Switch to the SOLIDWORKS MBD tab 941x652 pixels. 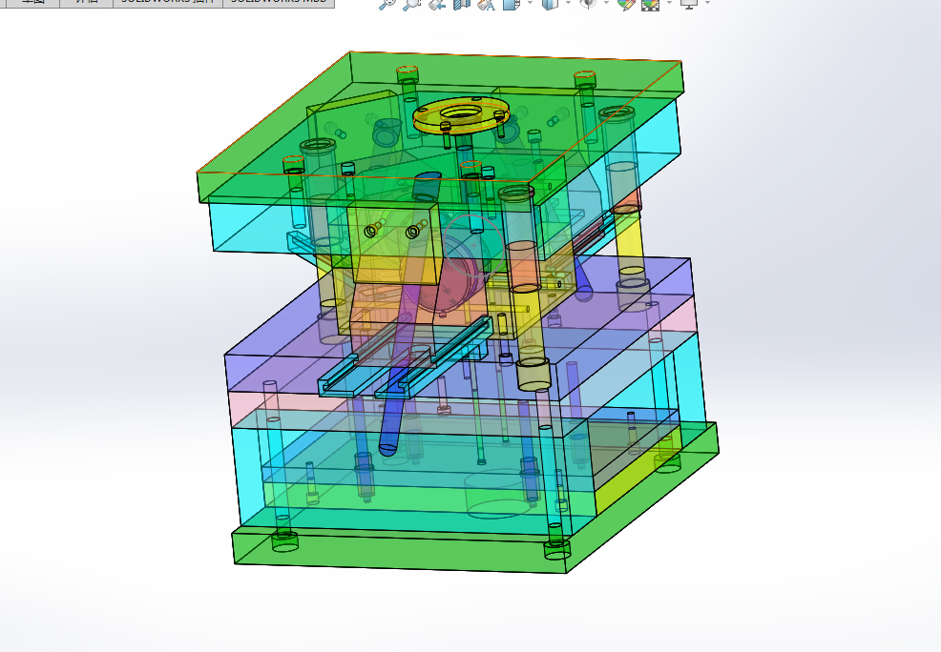279,2
